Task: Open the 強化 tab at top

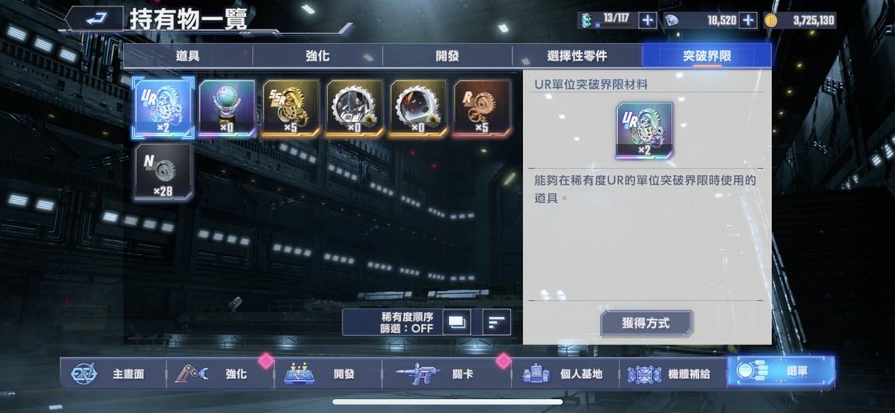Action: coord(318,56)
